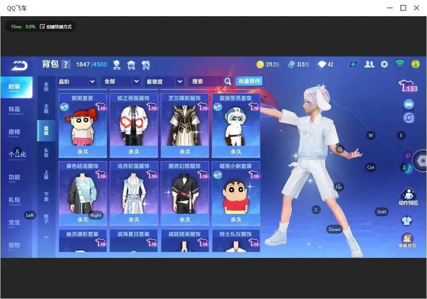Click the Shift key overlay
The image size is (427, 299).
click(x=382, y=212)
